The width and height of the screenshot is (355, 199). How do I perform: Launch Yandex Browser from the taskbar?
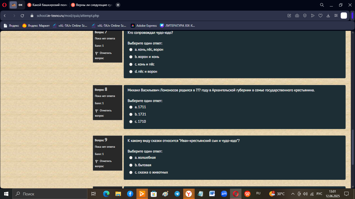click(189, 194)
